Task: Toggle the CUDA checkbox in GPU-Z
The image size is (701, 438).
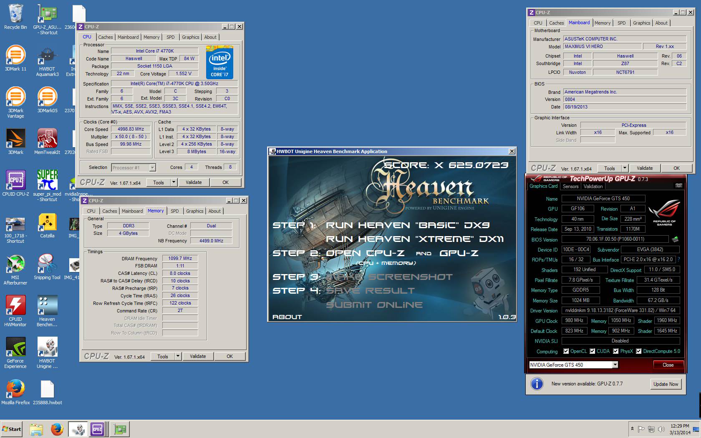Action: coord(593,351)
